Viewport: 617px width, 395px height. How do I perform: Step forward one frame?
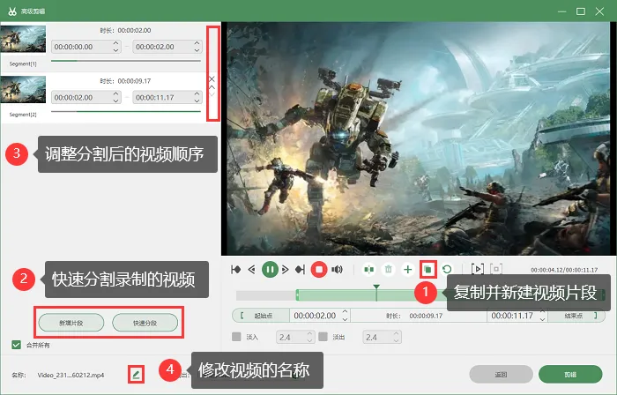pos(286,270)
